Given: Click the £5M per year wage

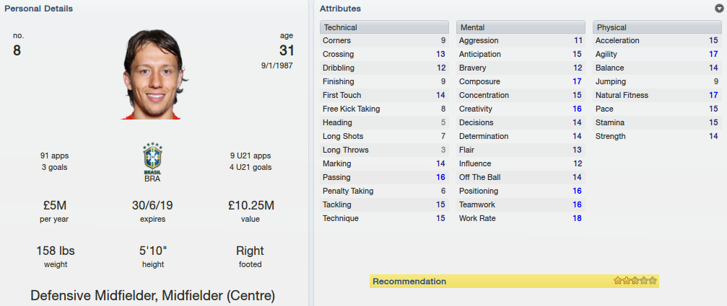Looking at the screenshot, I should [x=53, y=205].
